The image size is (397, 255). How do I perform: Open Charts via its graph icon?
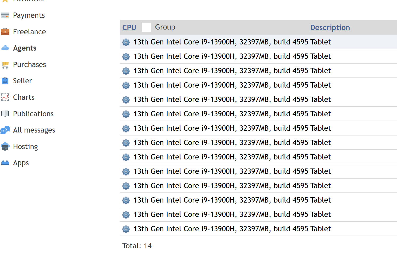click(x=5, y=97)
